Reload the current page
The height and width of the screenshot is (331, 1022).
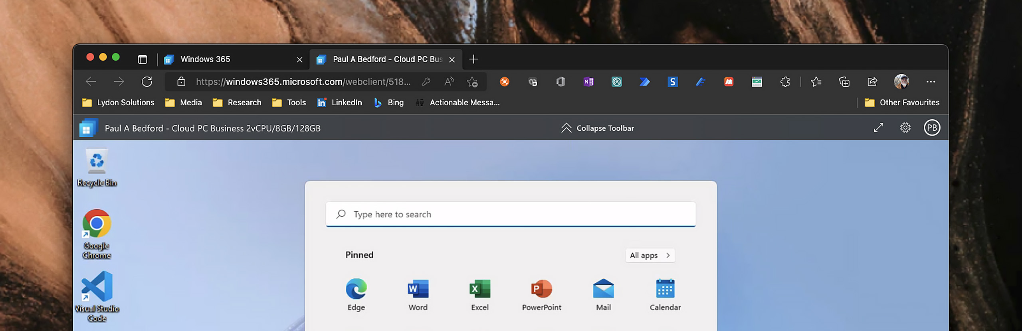[x=147, y=82]
